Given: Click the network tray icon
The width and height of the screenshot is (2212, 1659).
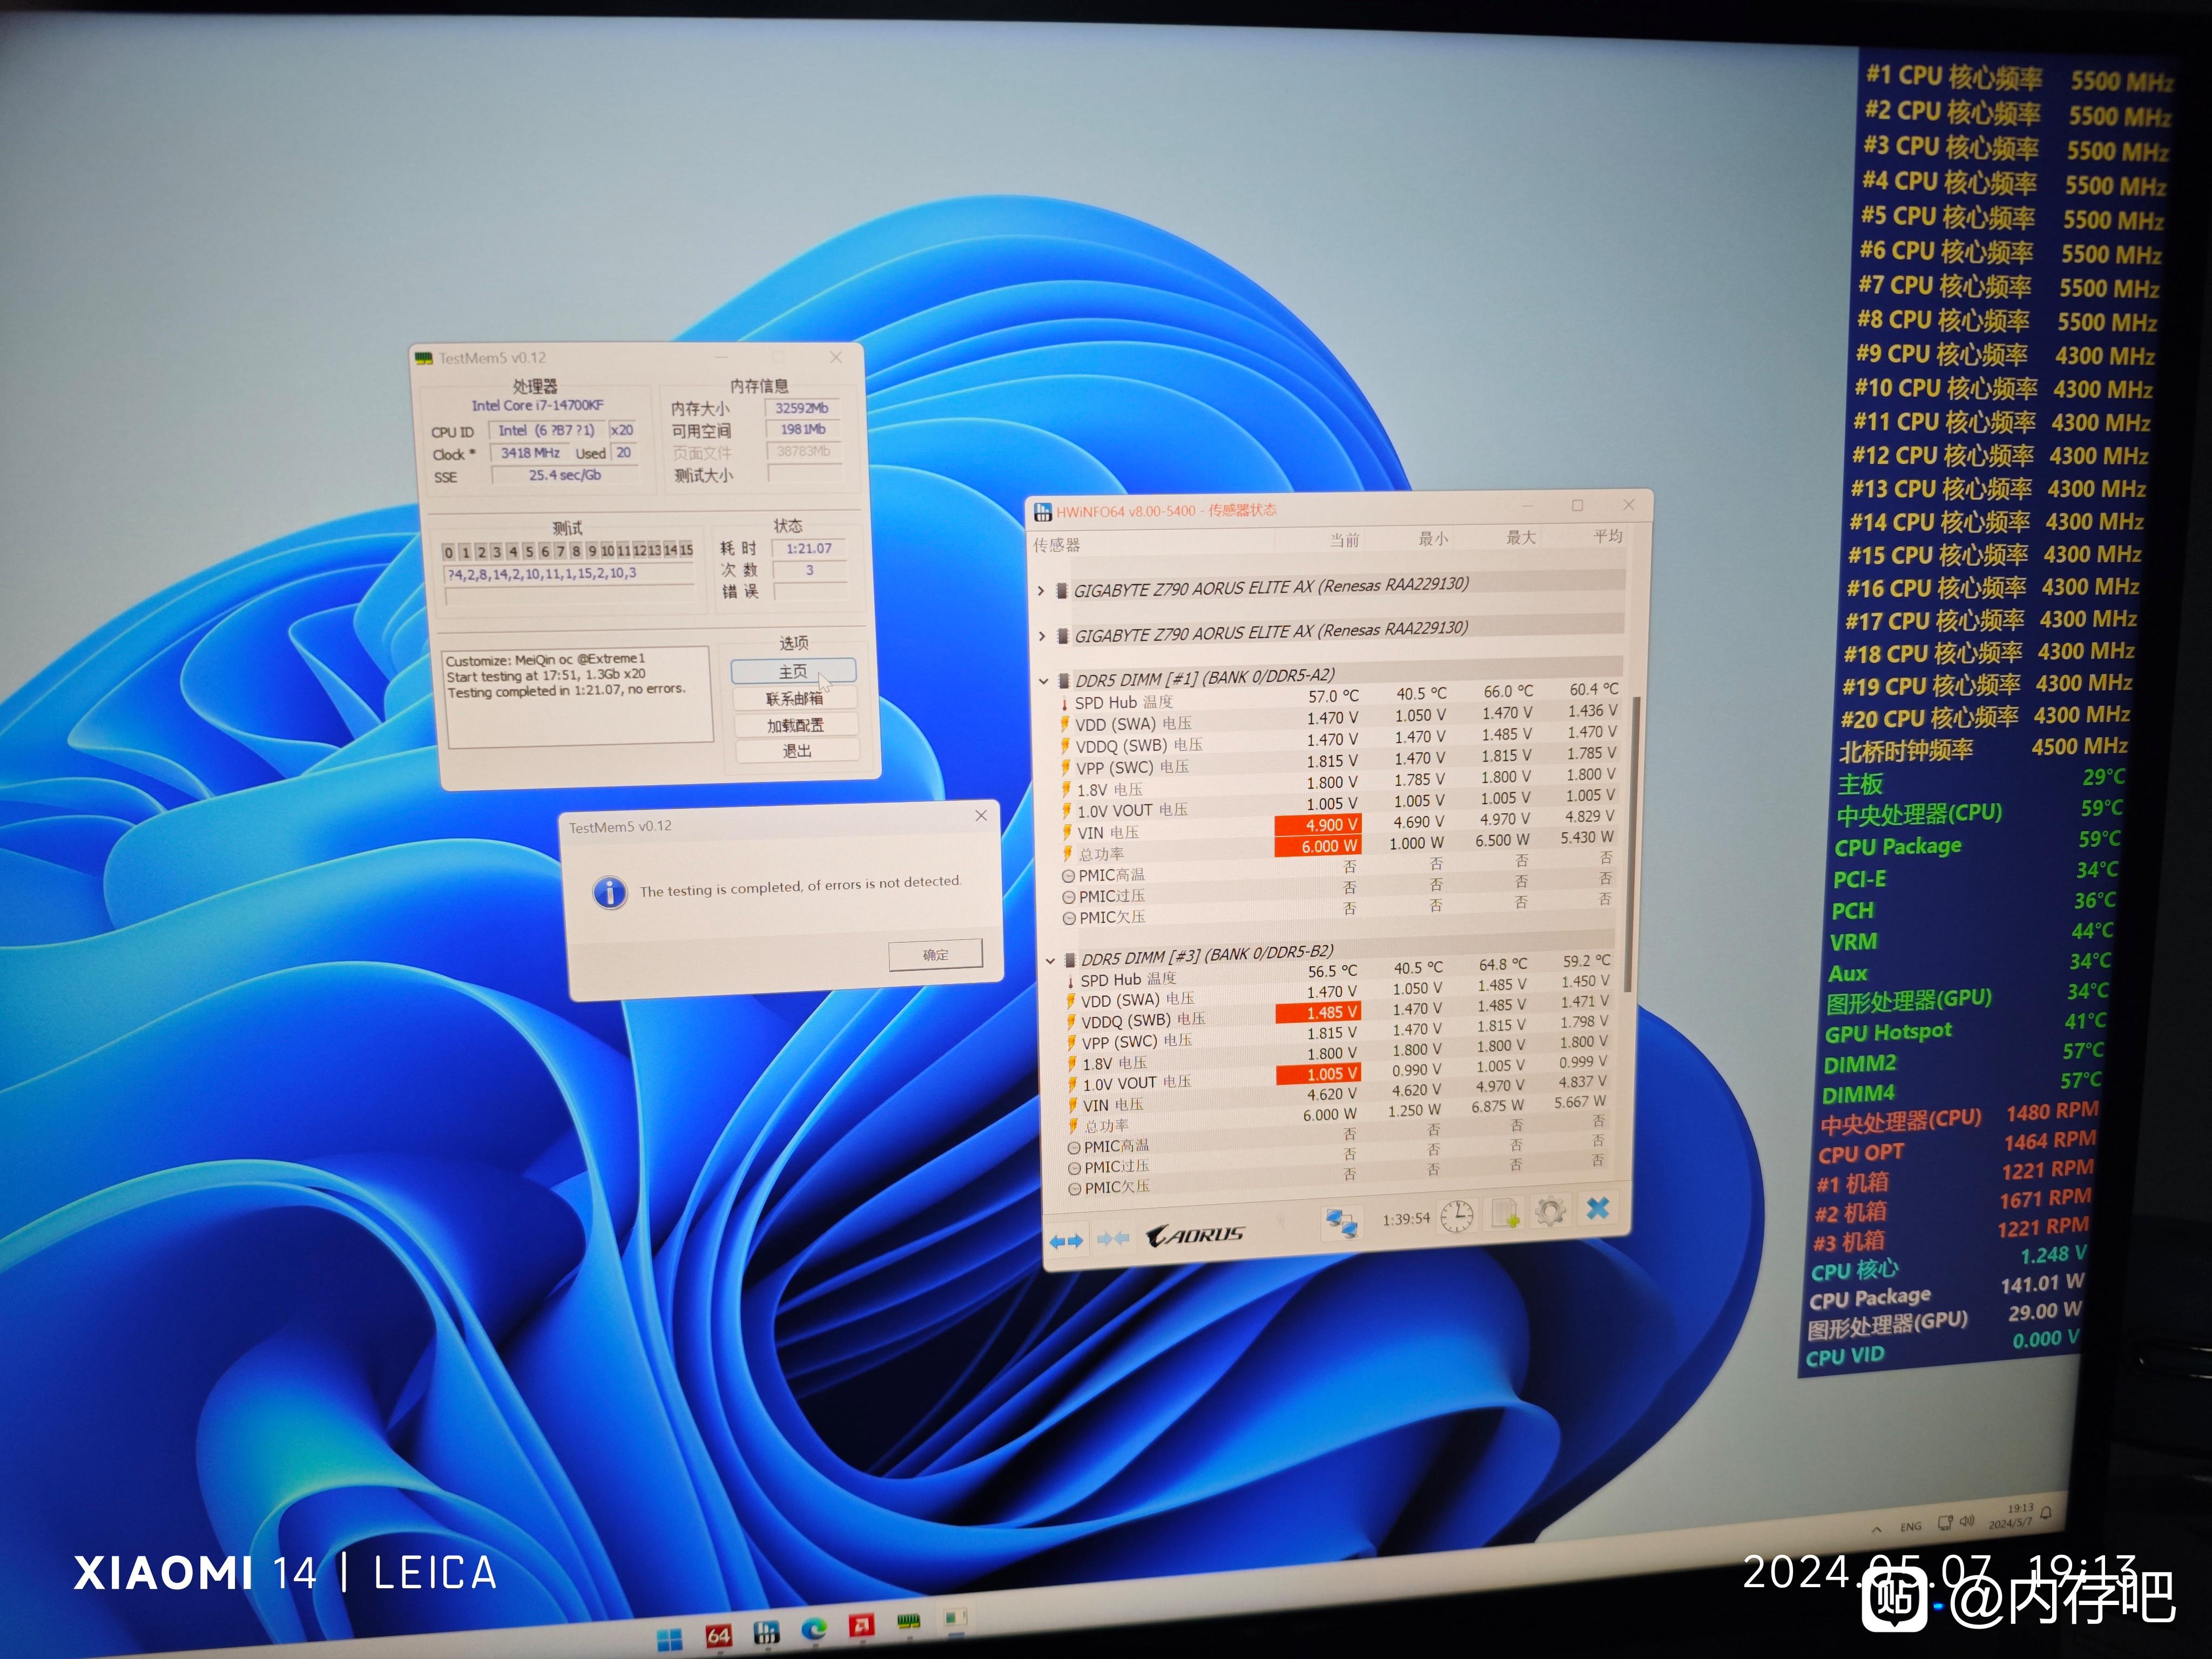Looking at the screenshot, I should [x=1945, y=1523].
